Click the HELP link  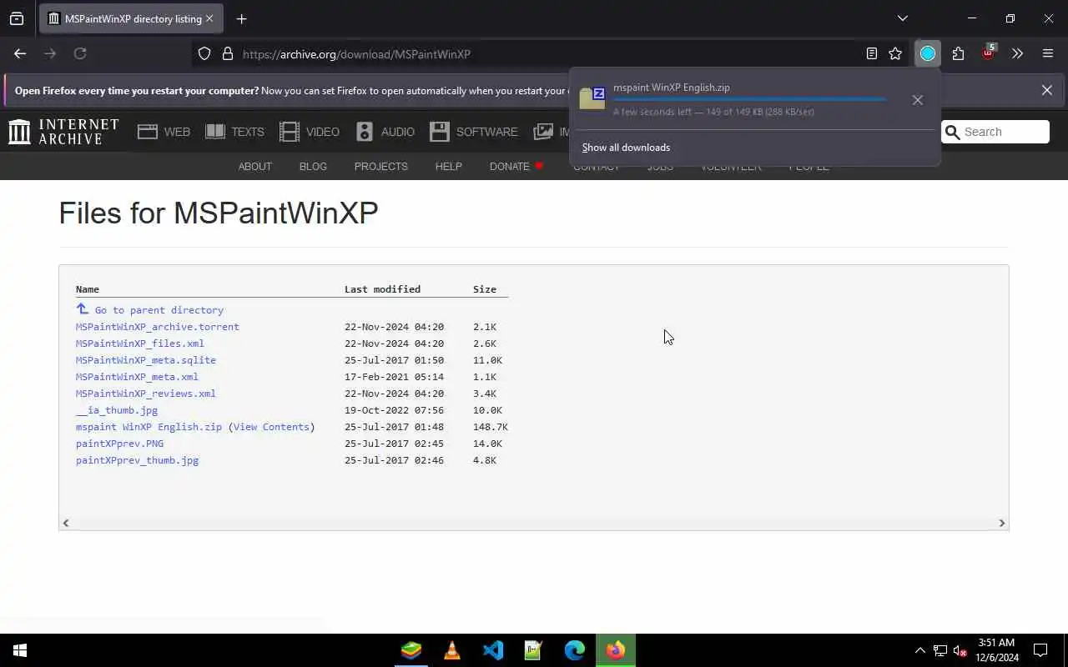point(448,166)
